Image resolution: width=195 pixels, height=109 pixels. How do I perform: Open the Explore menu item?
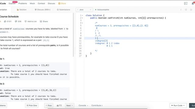point(12,3)
